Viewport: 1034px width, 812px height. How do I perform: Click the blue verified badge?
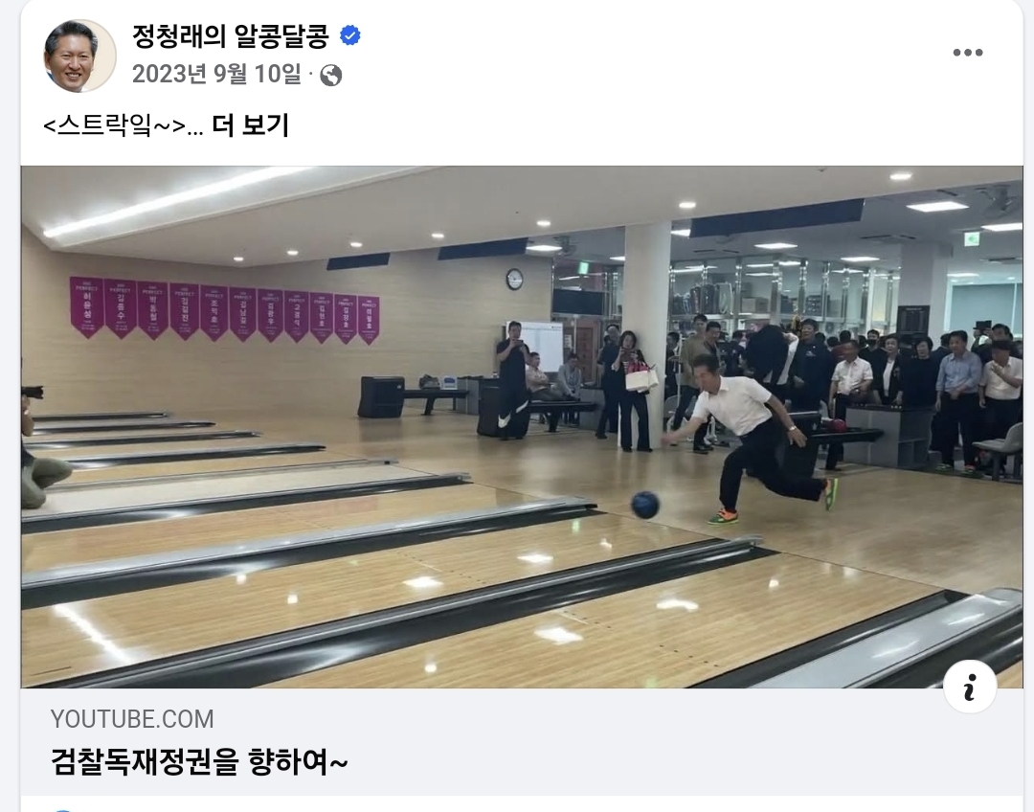click(350, 35)
